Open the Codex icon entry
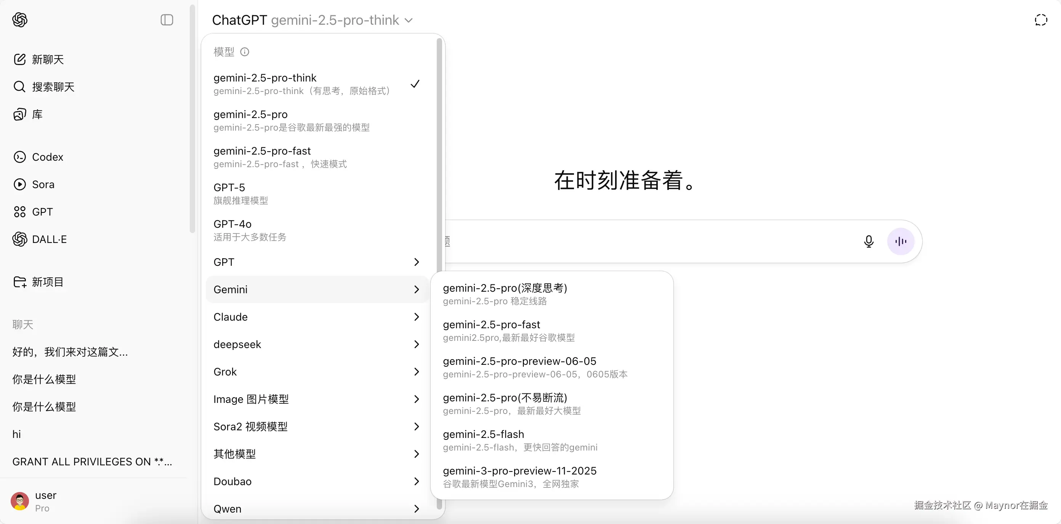Viewport: 1061px width, 524px height. pos(19,157)
